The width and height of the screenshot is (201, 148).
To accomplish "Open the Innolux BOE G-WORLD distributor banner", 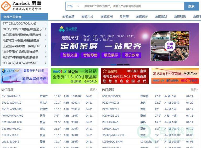I will (75, 76).
